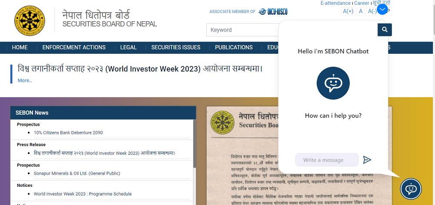Click the More.. link
The image size is (435, 205).
pyautogui.click(x=25, y=81)
